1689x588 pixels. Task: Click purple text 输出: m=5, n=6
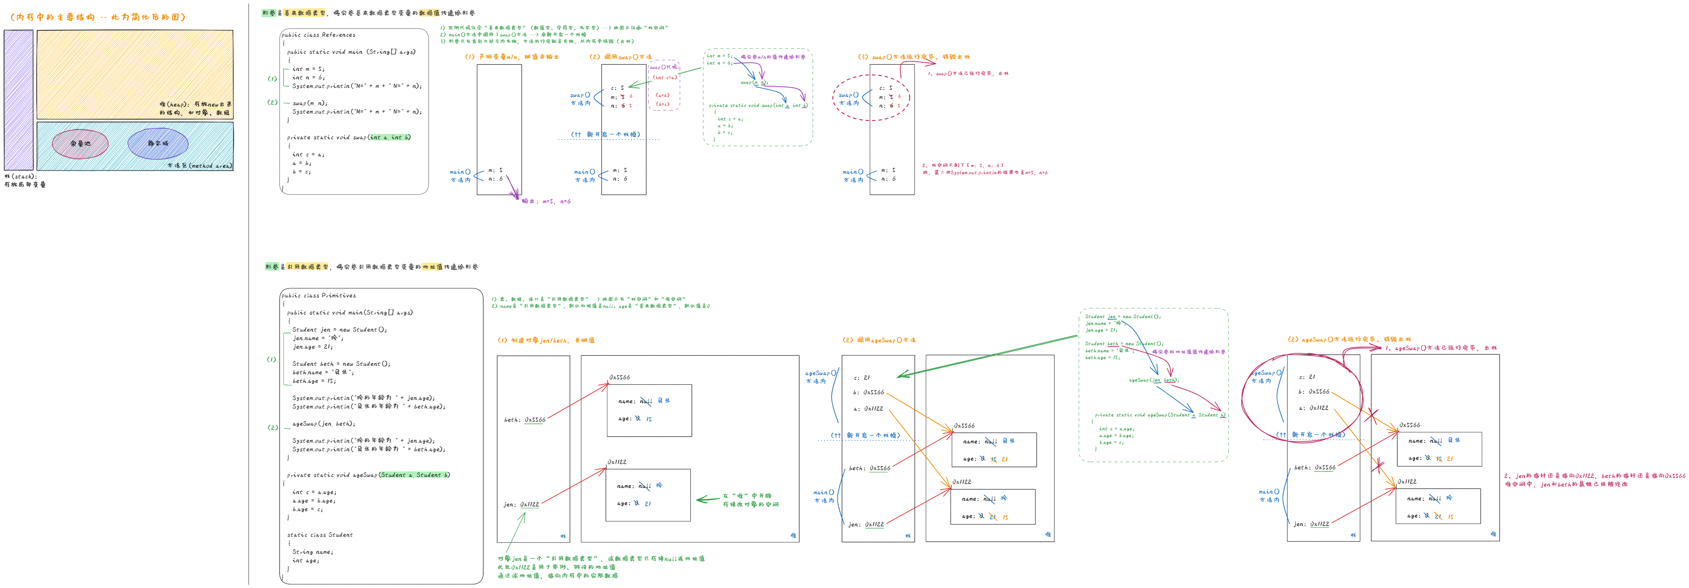click(x=546, y=201)
